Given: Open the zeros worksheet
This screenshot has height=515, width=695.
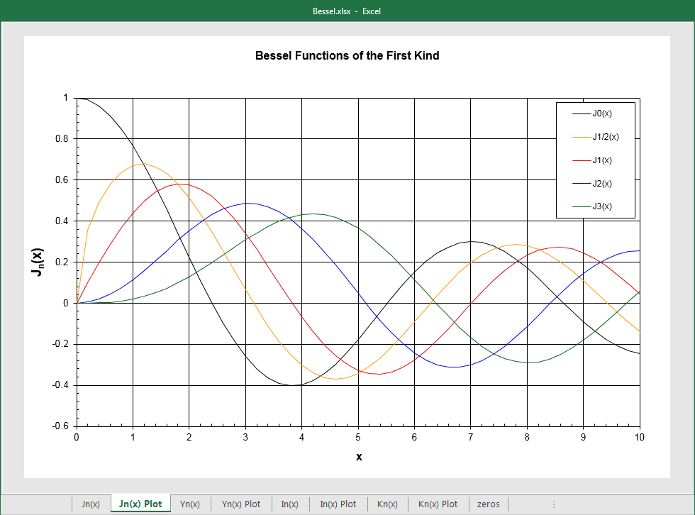Looking at the screenshot, I should coord(489,504).
